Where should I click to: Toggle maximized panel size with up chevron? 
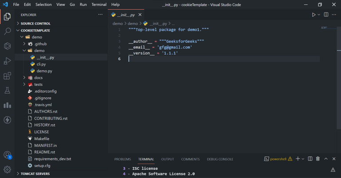326,159
